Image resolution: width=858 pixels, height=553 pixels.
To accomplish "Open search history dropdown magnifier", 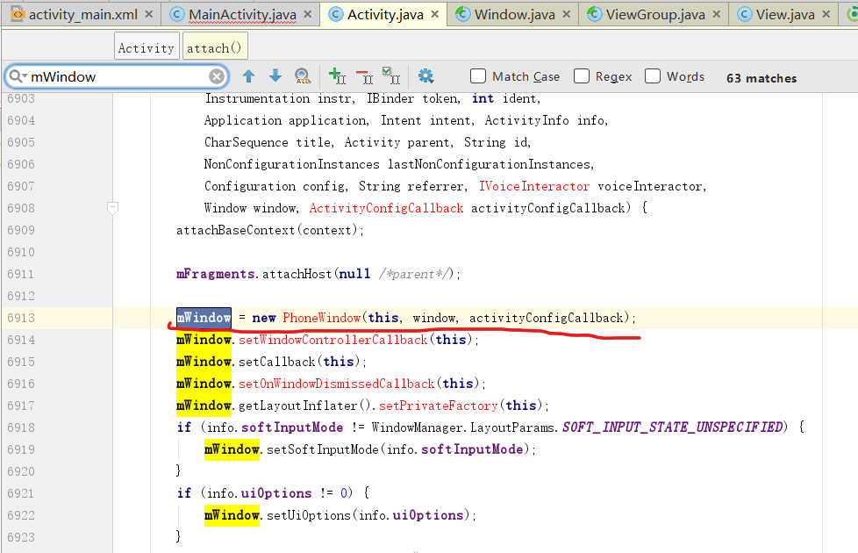I will (x=18, y=77).
